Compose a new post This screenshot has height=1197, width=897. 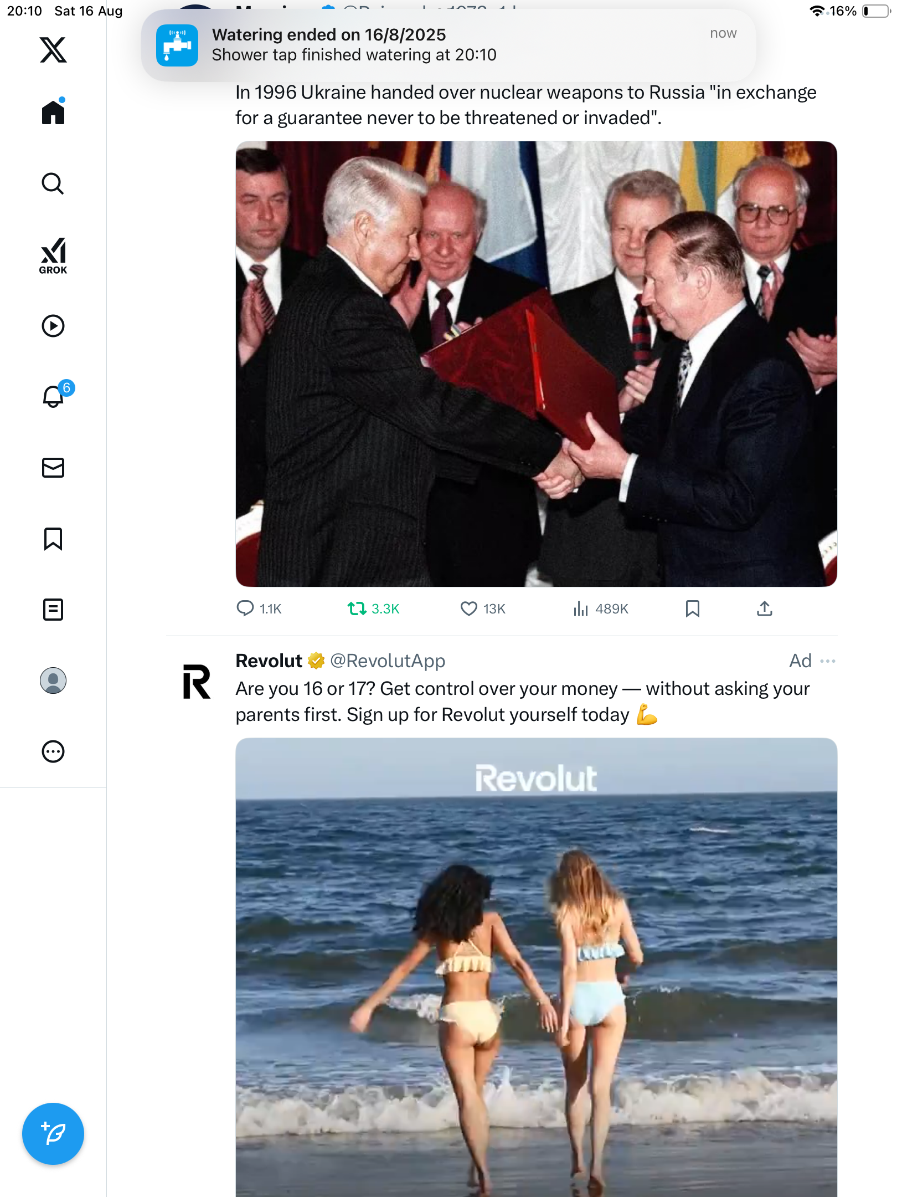pos(53,1134)
